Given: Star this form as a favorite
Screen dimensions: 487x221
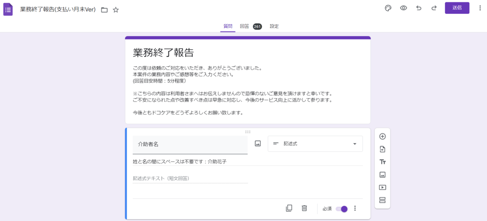Looking at the screenshot, I should pyautogui.click(x=116, y=10).
